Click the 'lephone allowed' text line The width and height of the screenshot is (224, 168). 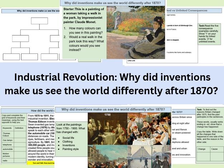pos(181,142)
